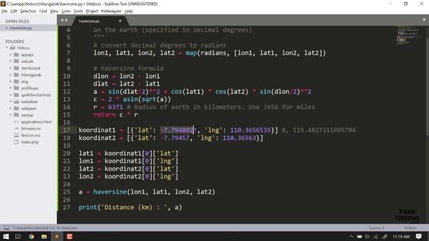Change the Spaces: 4 indentation setting
Viewport: 429px width, 241px height.
click(377, 228)
